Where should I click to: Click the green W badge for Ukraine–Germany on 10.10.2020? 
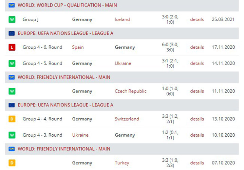click(x=12, y=135)
